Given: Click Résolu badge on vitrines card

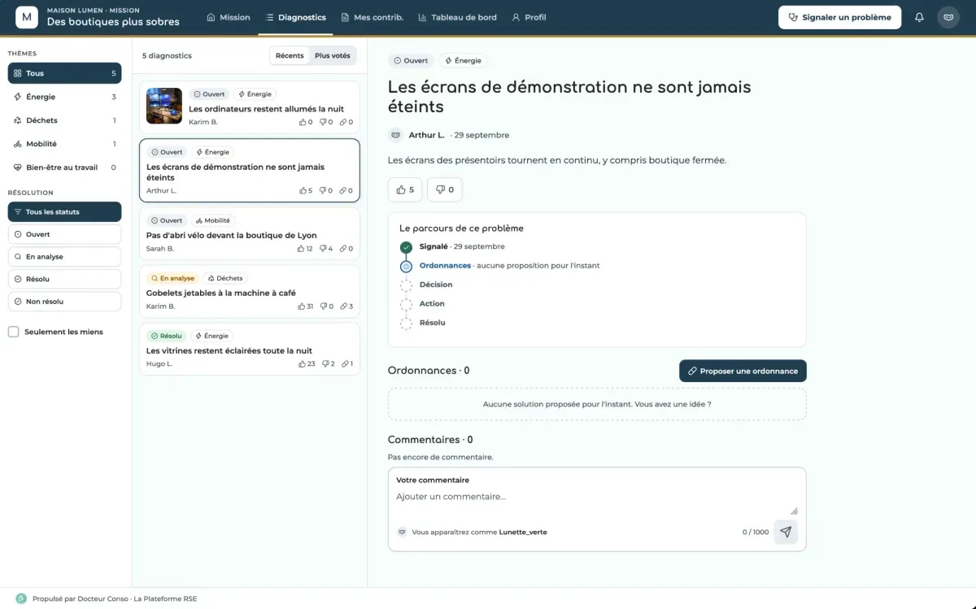Looking at the screenshot, I should point(166,336).
